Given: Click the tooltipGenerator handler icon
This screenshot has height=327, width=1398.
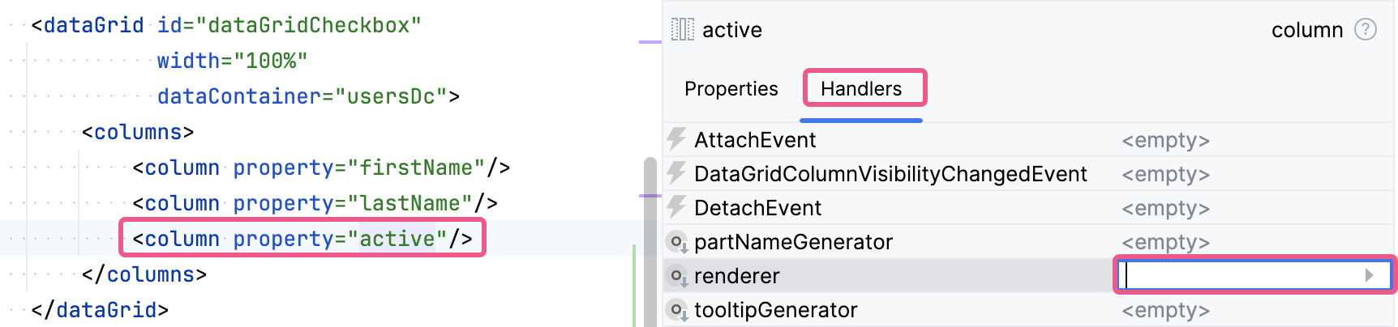Looking at the screenshot, I should [676, 310].
